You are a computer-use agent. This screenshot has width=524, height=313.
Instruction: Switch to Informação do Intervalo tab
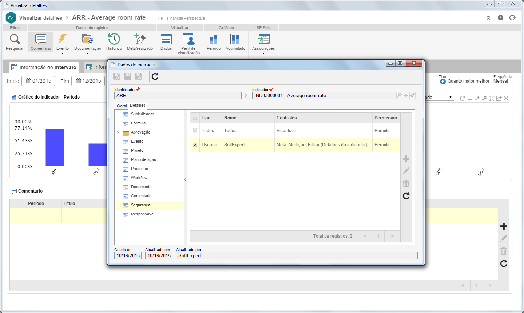(44, 67)
